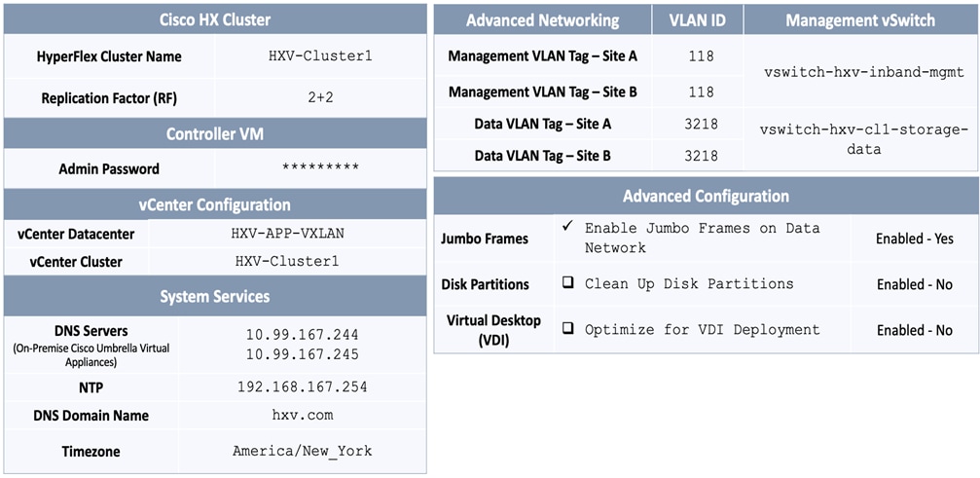Check the Clean Up Disk Partitions box
This screenshot has width=980, height=478.
pos(567,283)
